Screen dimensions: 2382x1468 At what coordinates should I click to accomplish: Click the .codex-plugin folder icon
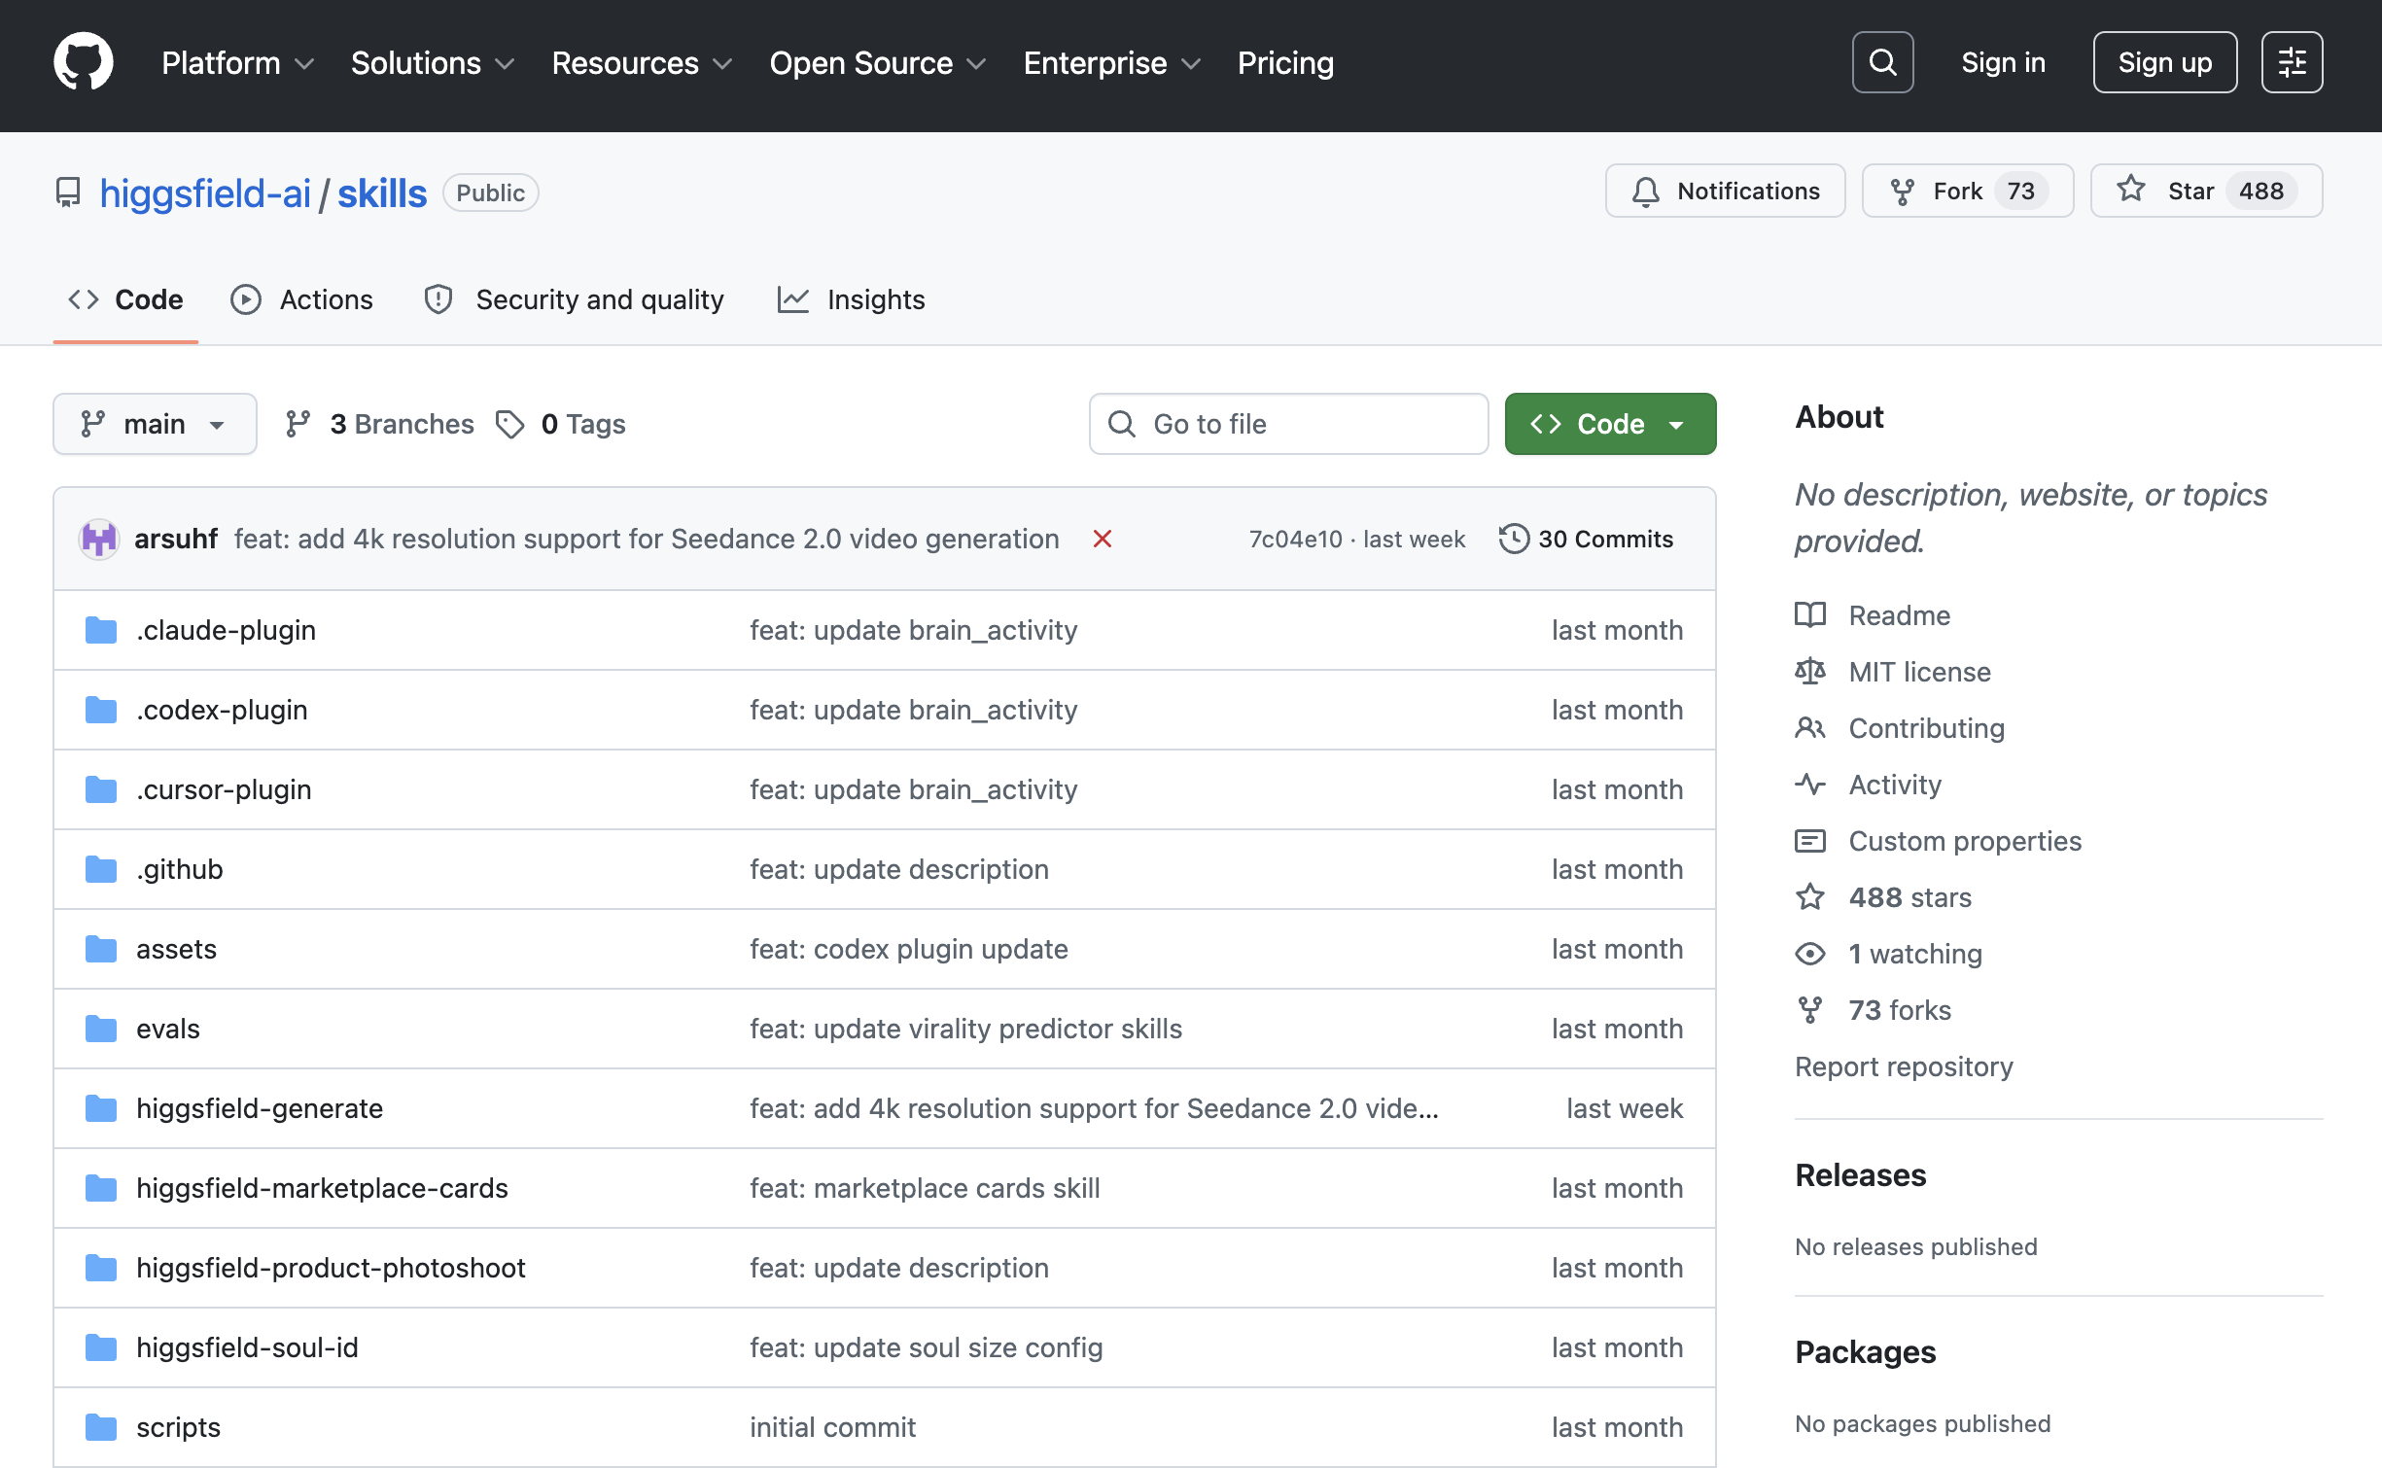[x=101, y=710]
